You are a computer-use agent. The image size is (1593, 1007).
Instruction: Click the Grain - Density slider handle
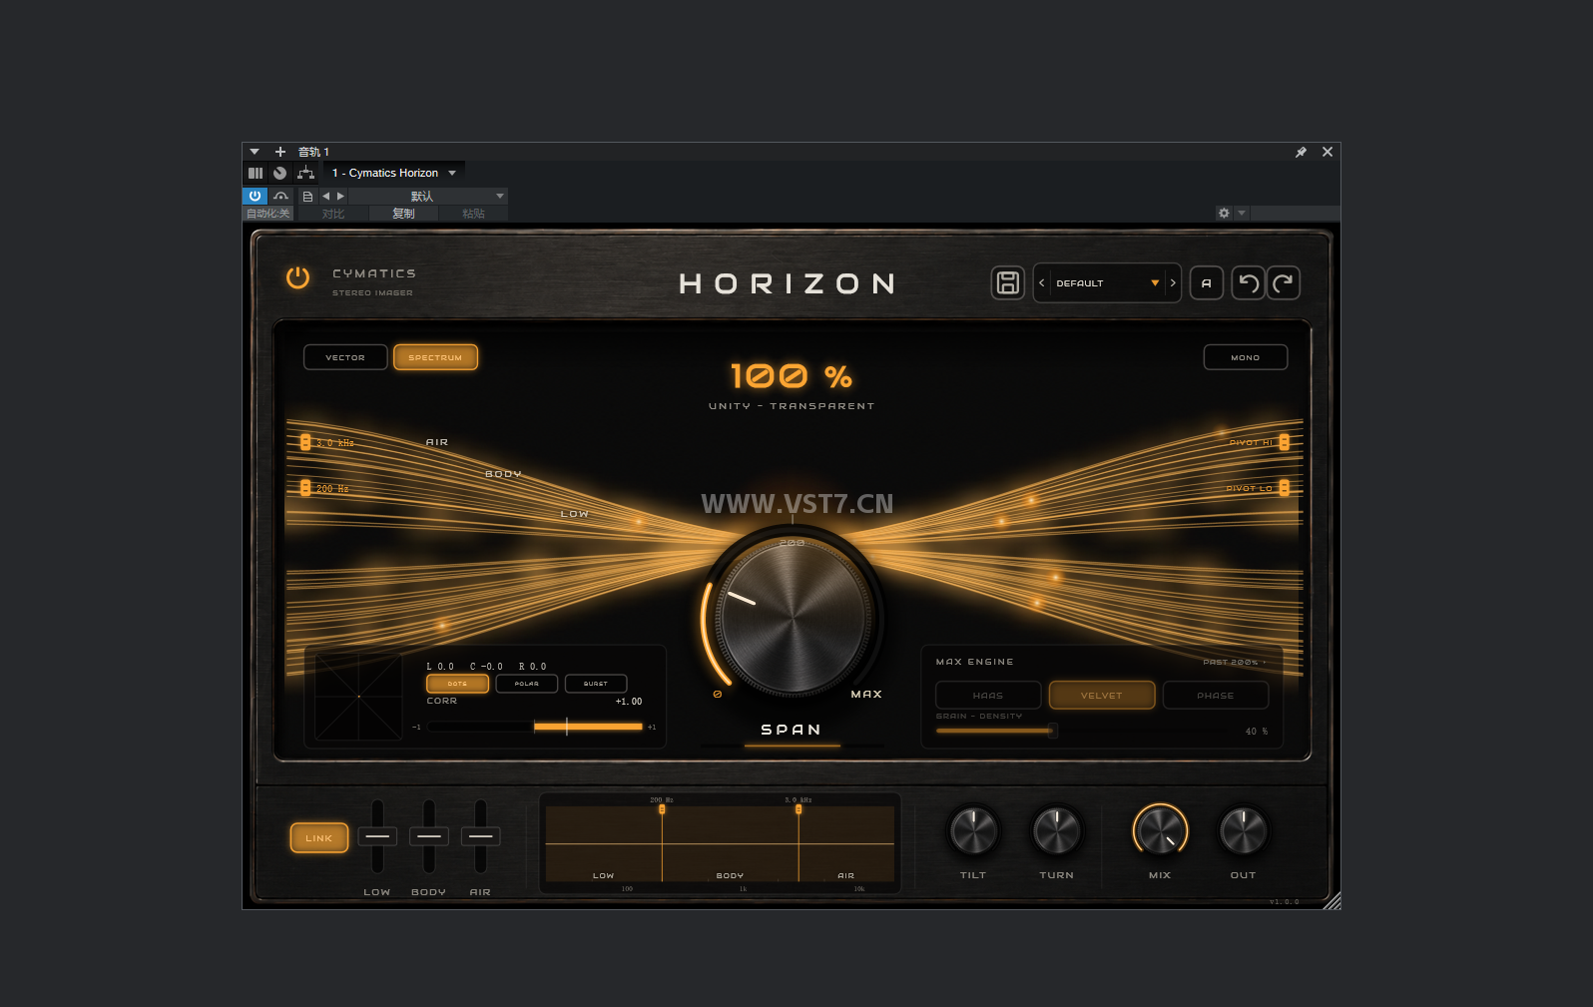pos(1052,731)
